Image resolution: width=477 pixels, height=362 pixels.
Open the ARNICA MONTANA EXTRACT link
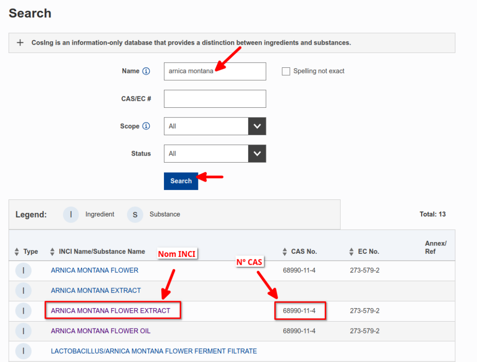point(95,290)
